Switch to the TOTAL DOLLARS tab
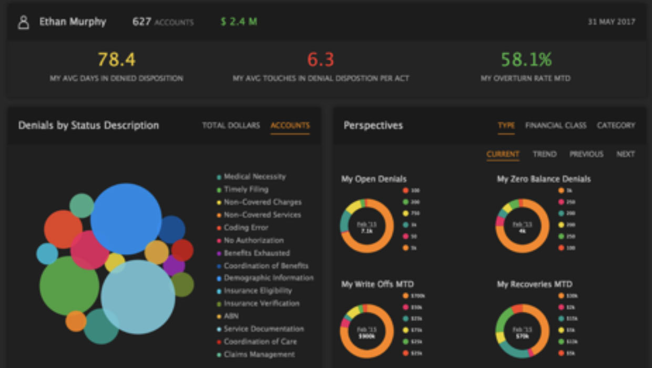Viewport: 652px width, 368px height. [x=230, y=126]
